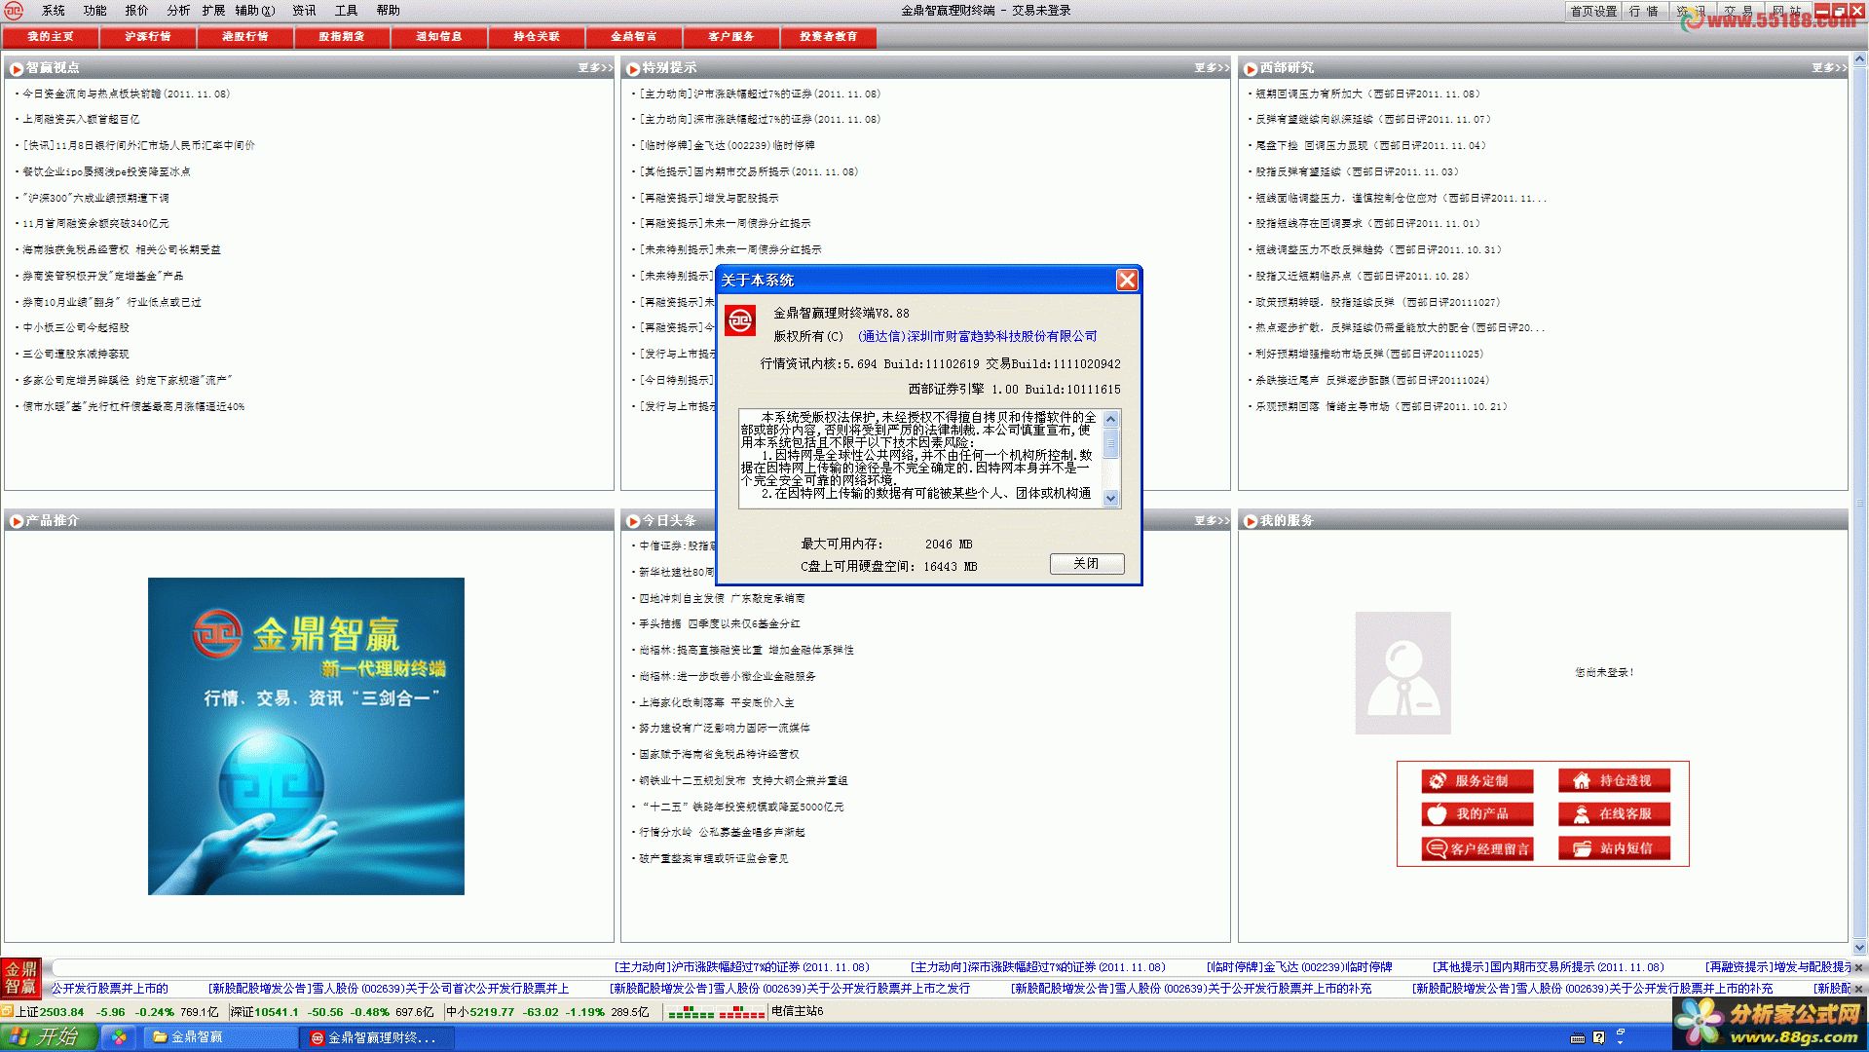Screen dimensions: 1869x1052
Task: Click the 金鼎智赢 red logo beside ticker
Action: pos(20,978)
